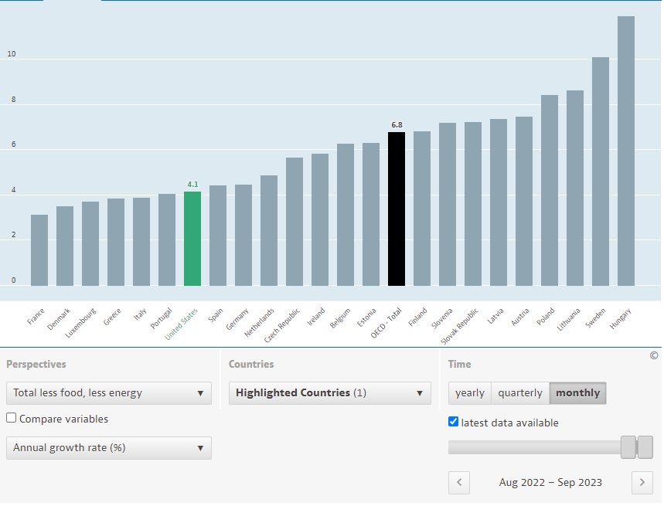
Task: Click the Slovak Republic axis label
Action: (460, 327)
